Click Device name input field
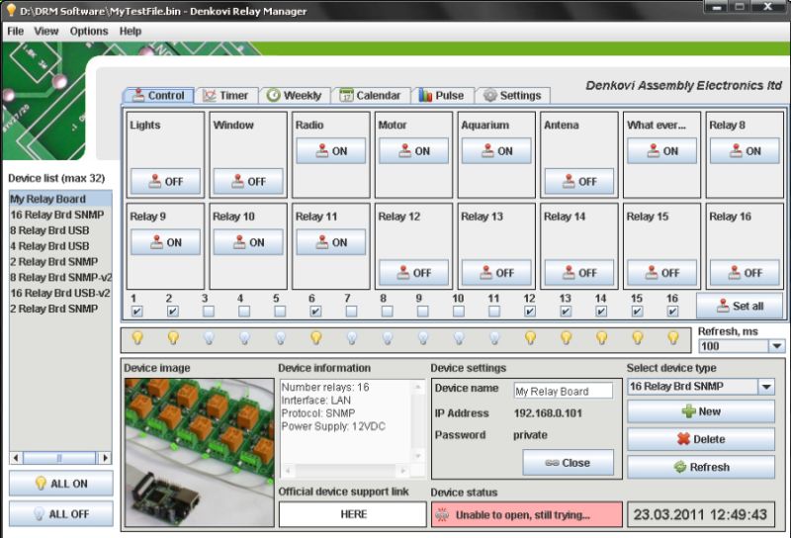Viewport: 791px width, 538px height. [x=563, y=391]
